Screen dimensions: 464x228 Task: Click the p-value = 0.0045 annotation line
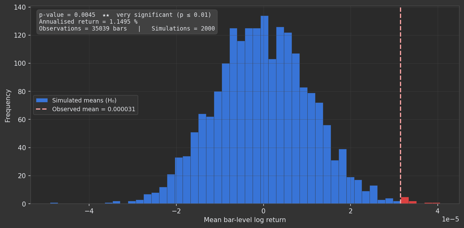pyautogui.click(x=125, y=15)
